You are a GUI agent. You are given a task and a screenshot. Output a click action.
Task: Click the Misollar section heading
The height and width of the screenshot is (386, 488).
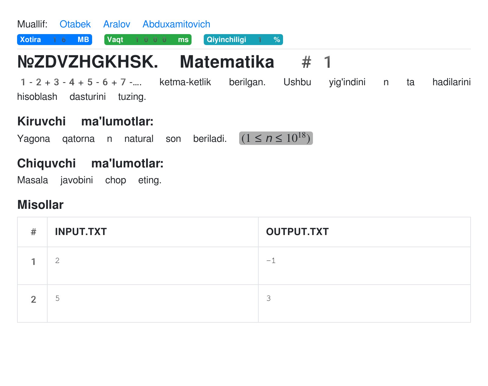tap(40, 205)
